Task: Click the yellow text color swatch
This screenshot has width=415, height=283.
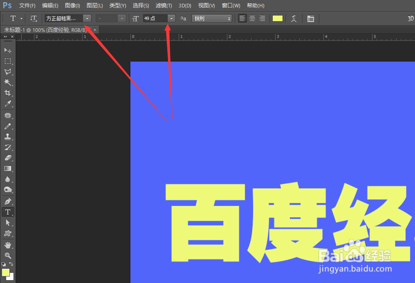Action: click(x=277, y=19)
